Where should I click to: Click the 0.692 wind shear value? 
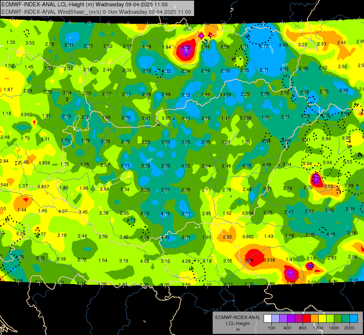248,237
